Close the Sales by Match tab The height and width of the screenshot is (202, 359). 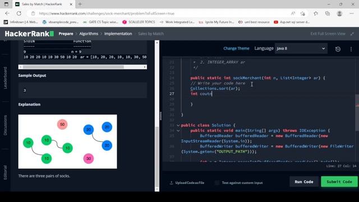click(x=71, y=4)
